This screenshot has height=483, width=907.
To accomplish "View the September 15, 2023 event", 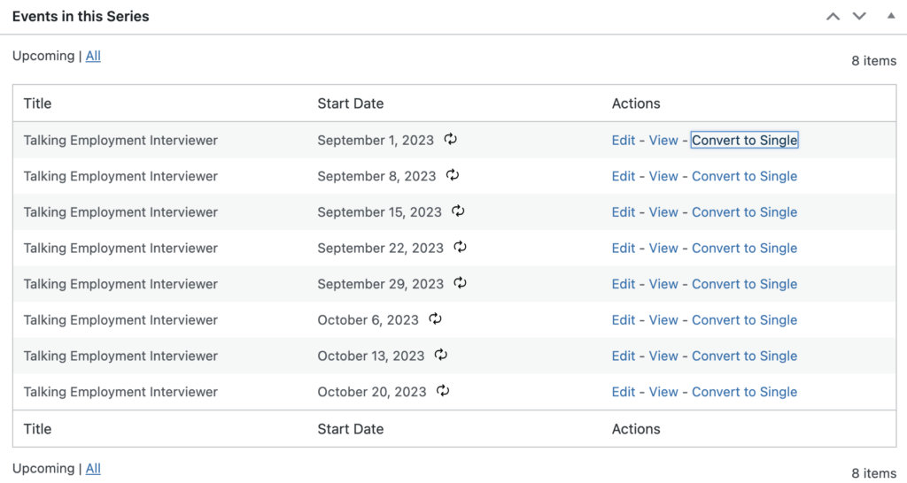I will click(663, 212).
